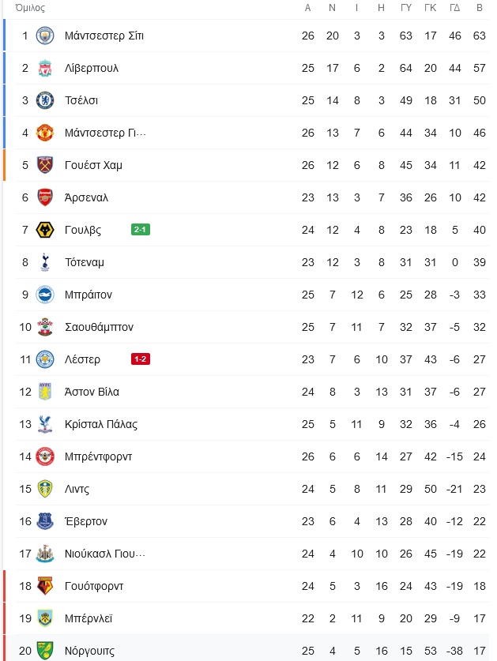Open the green 2-1 live score badge
The image size is (497, 661).
141,230
